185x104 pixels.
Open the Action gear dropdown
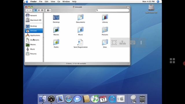(49, 10)
